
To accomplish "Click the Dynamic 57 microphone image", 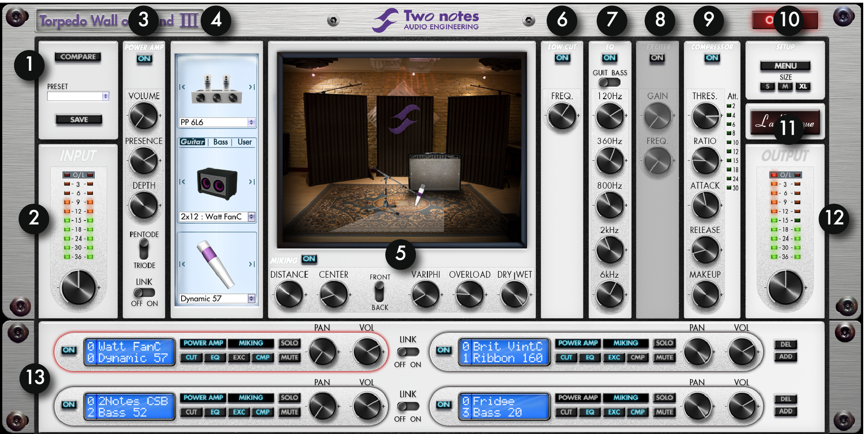I will point(215,264).
